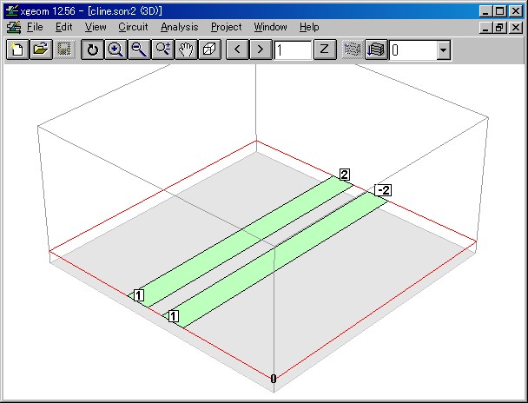Click the 0 level label at bottom corner
This screenshot has width=528, height=403.
(x=274, y=379)
